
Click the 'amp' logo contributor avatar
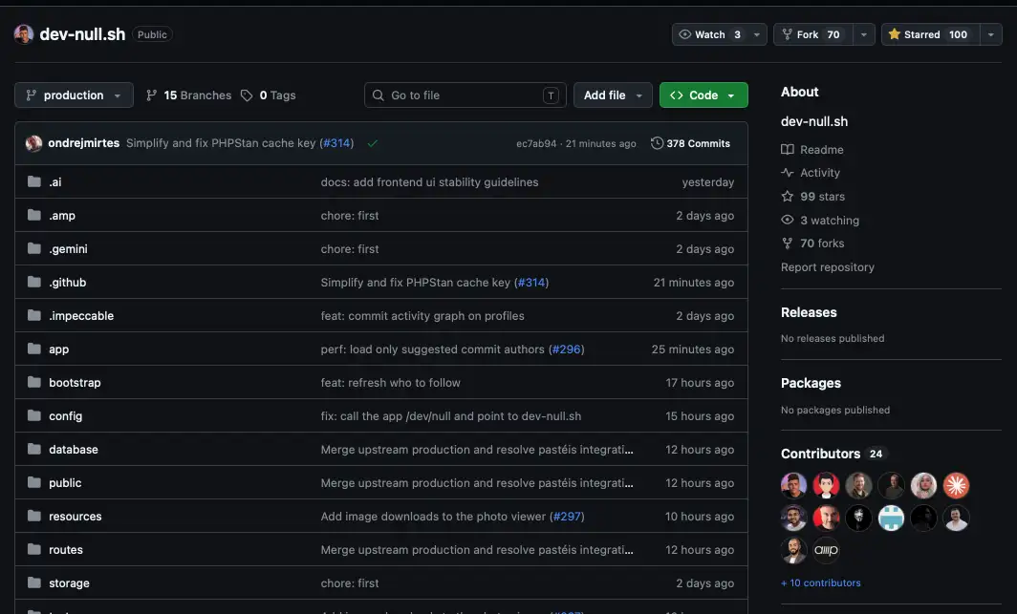tap(826, 551)
